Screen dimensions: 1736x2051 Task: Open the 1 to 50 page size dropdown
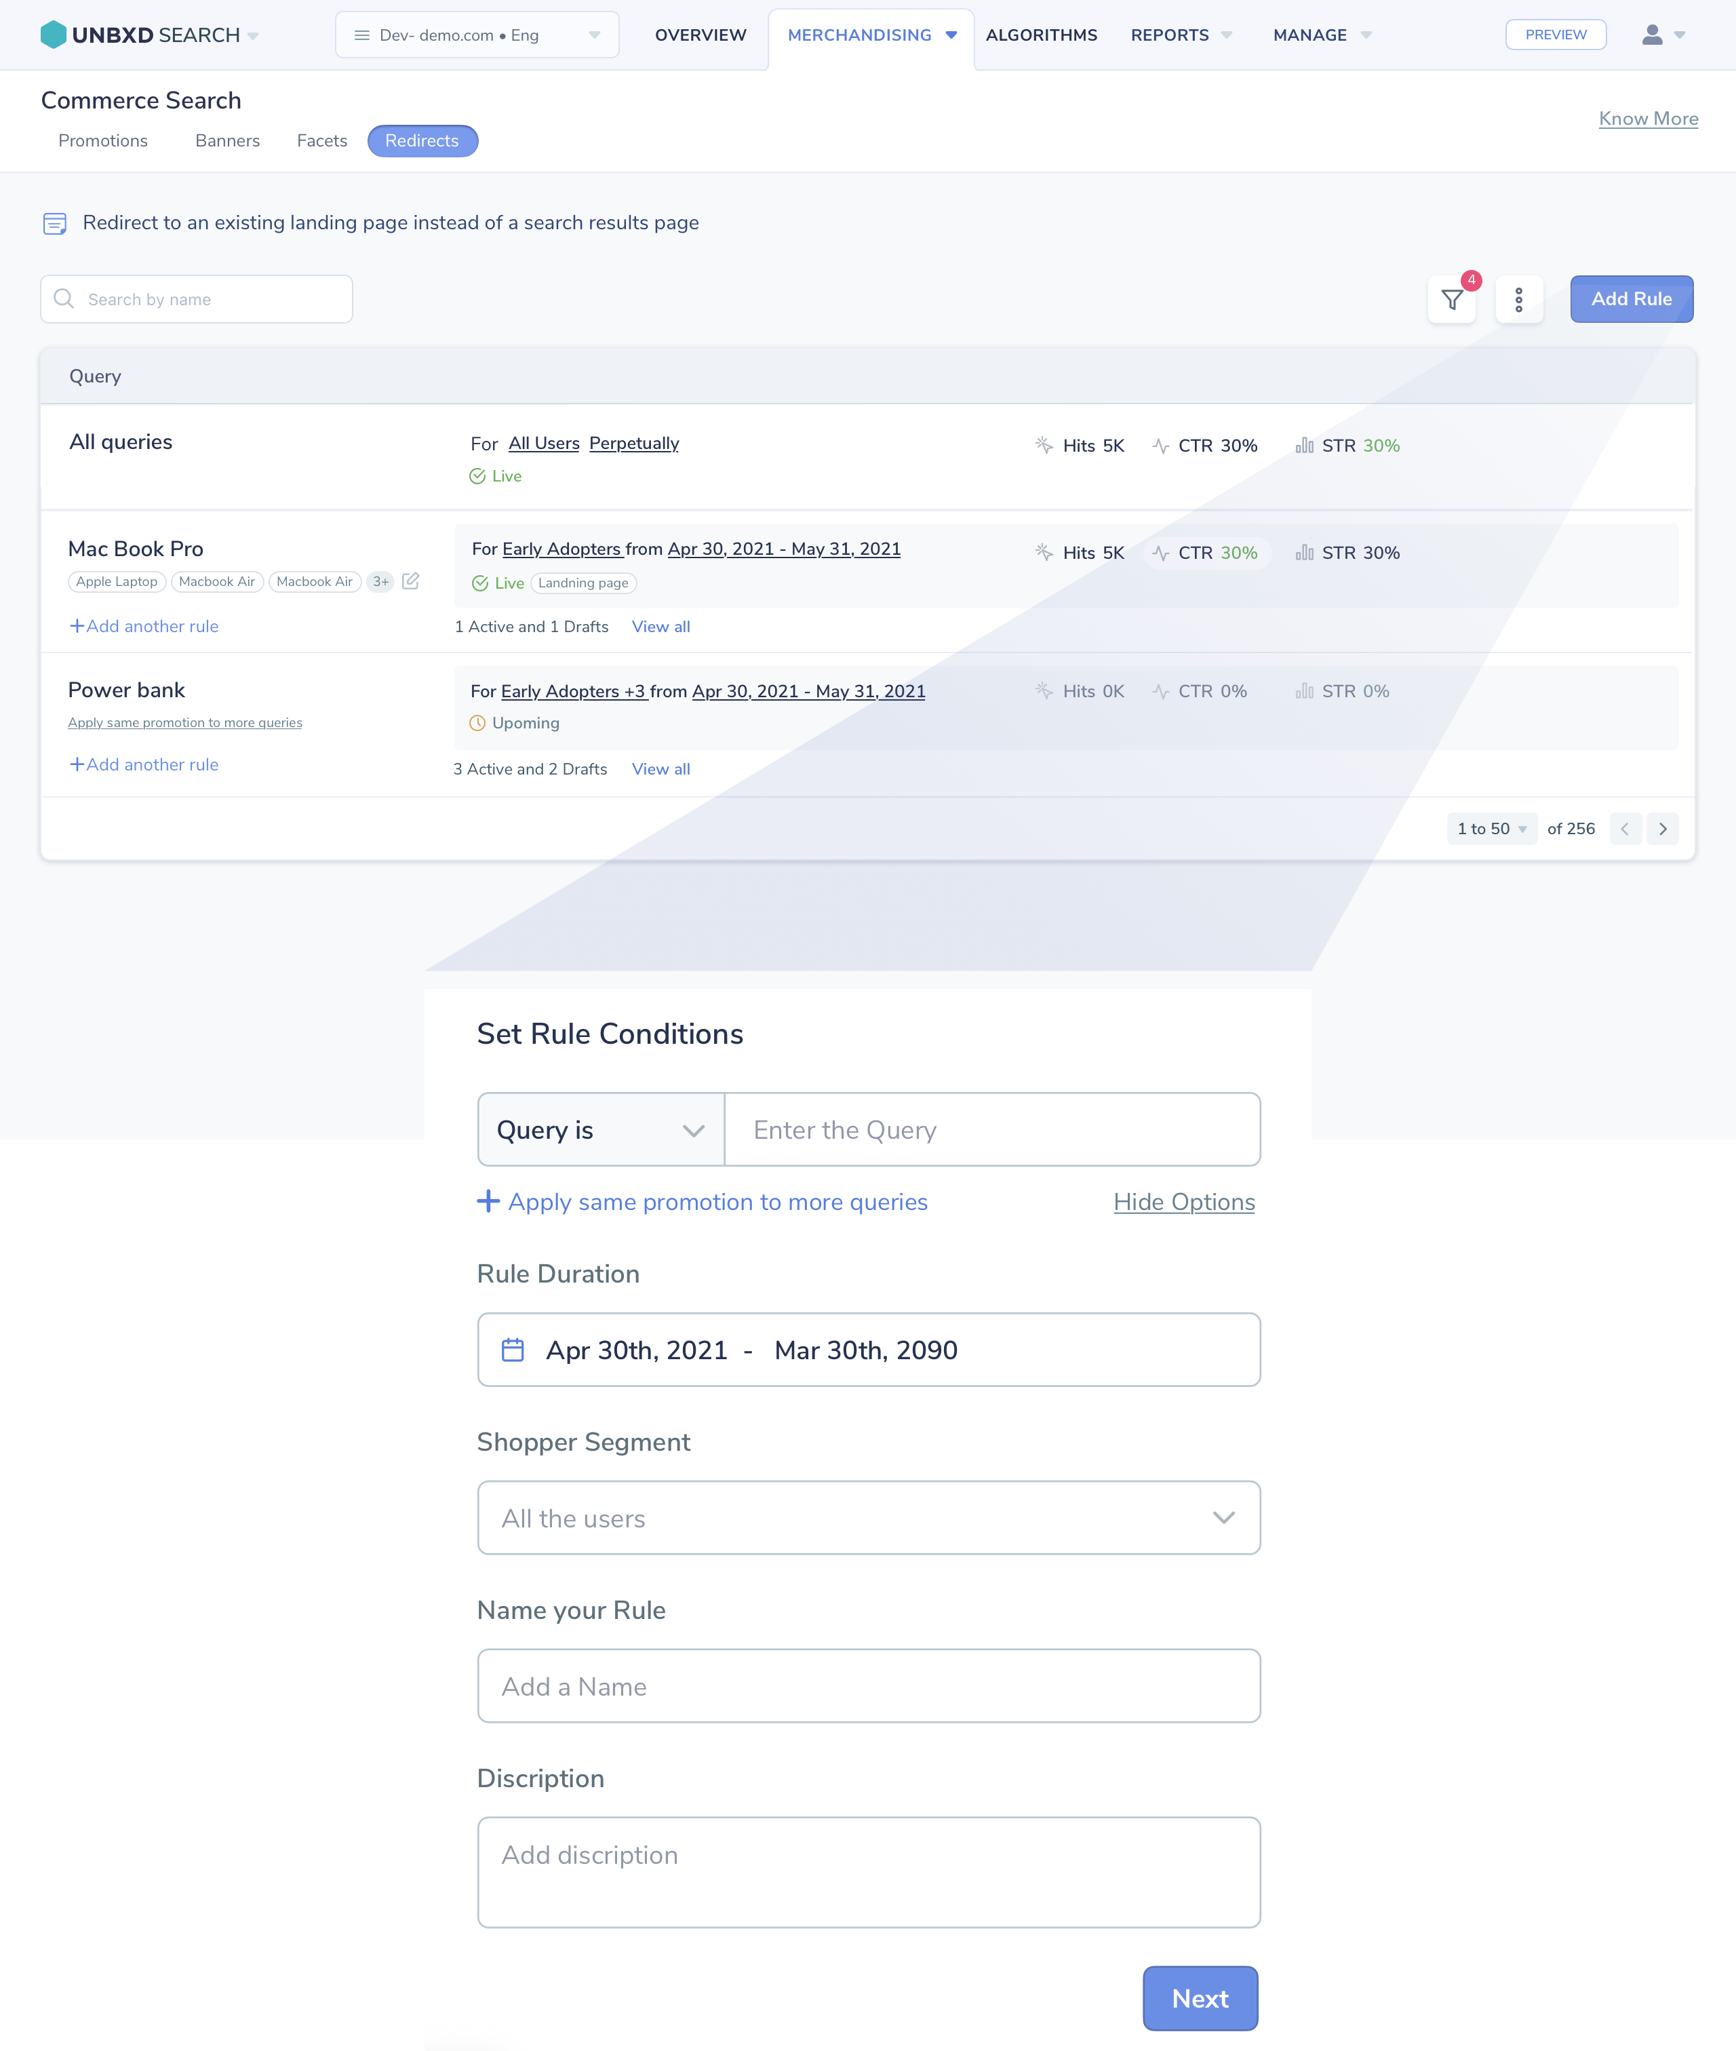[x=1491, y=829]
